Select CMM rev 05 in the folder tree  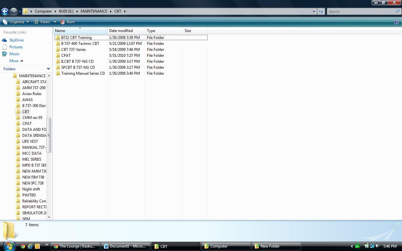[32, 118]
